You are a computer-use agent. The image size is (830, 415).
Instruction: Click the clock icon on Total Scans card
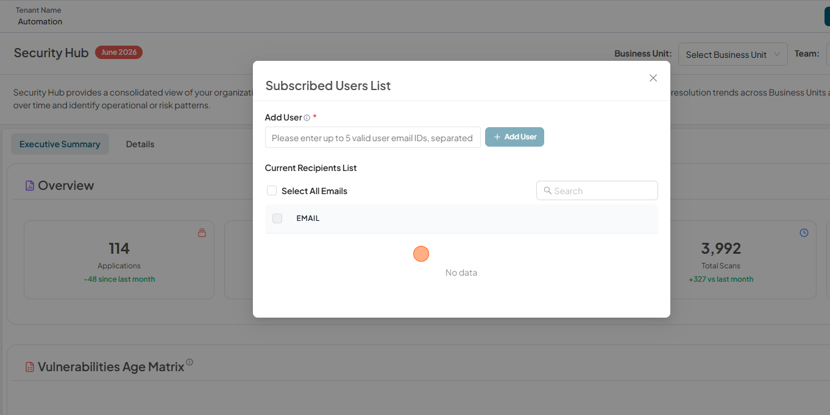pyautogui.click(x=804, y=233)
